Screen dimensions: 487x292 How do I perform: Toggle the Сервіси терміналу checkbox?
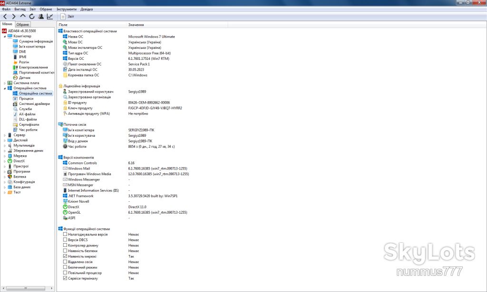[x=65, y=278]
